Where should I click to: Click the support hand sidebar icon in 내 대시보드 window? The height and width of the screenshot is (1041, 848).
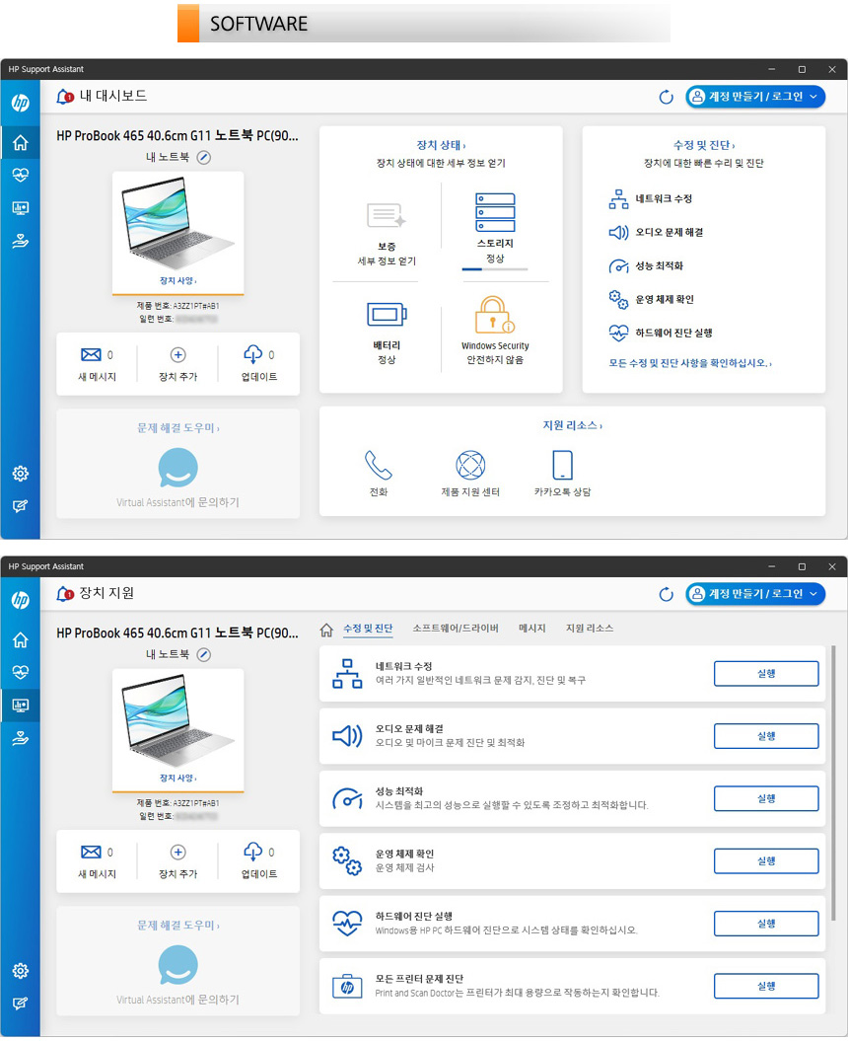coord(21,241)
